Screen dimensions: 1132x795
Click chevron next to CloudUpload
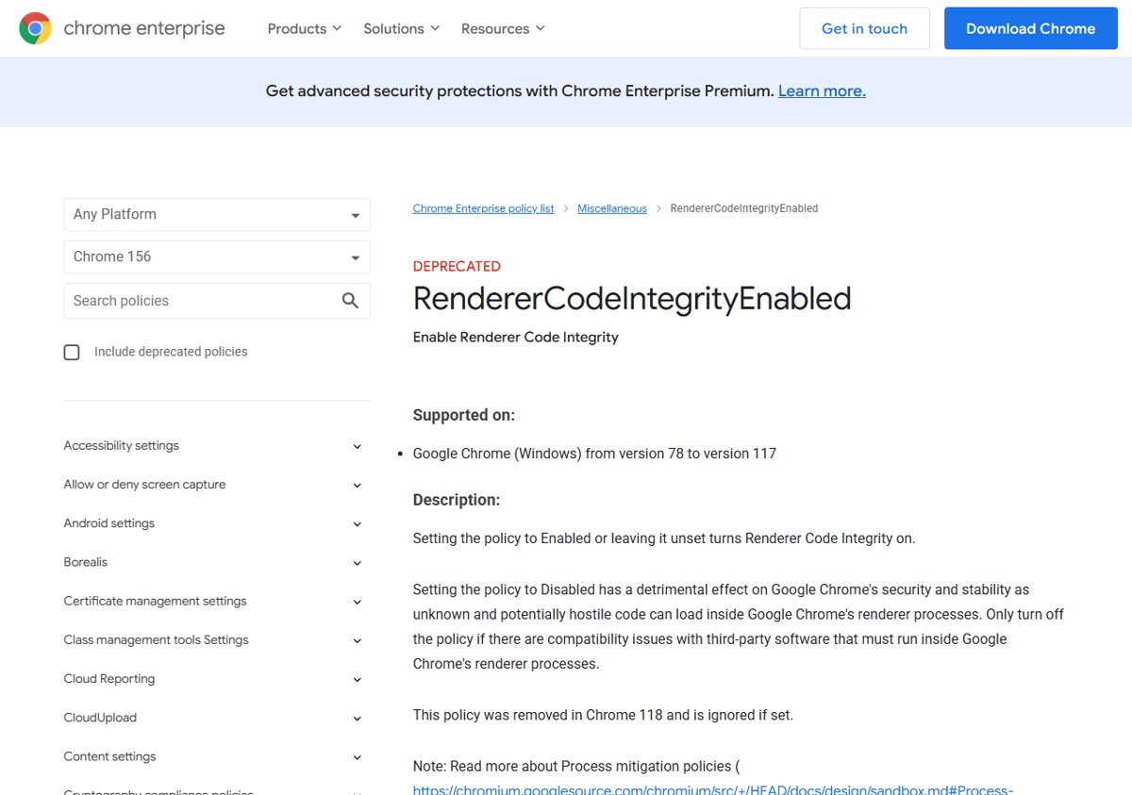[x=357, y=718]
